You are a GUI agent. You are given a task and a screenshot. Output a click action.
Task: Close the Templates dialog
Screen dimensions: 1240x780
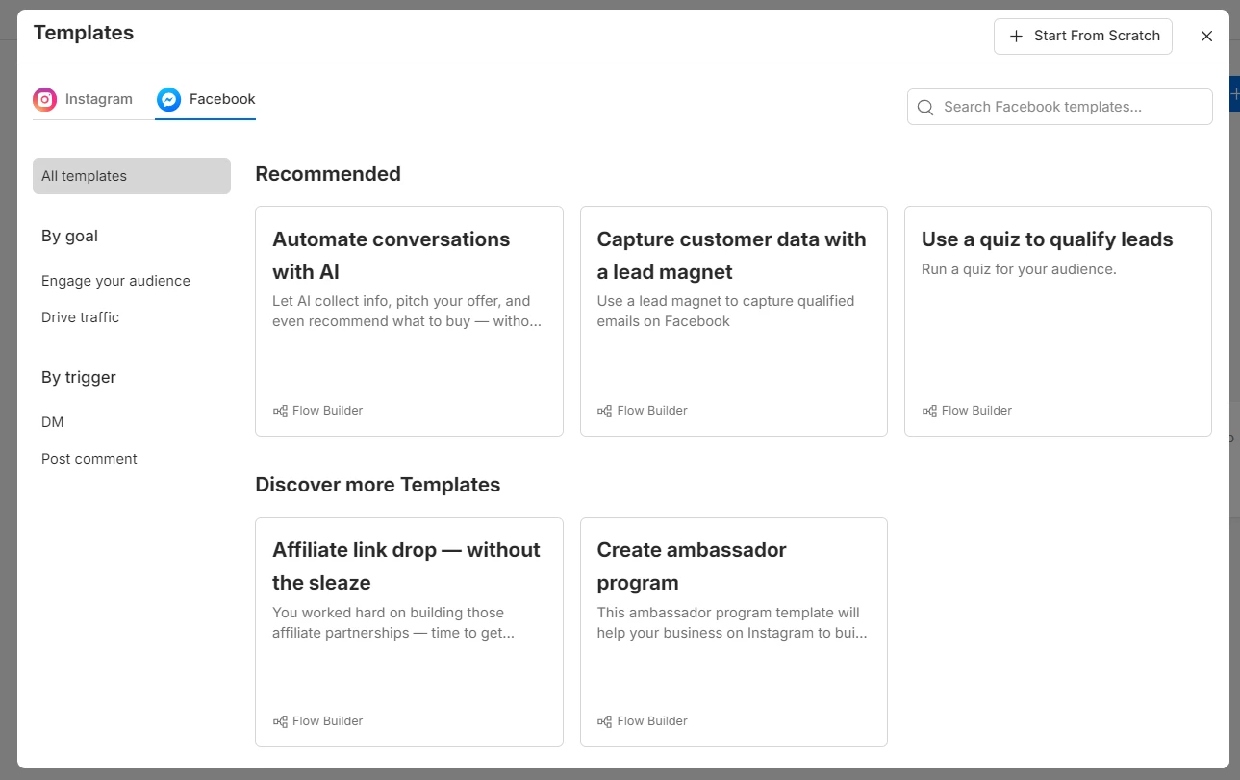point(1206,37)
